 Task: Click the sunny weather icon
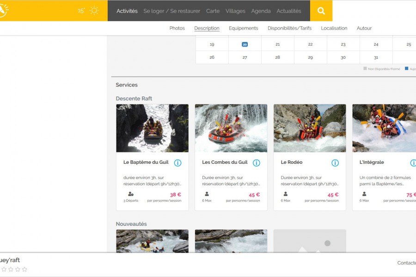(94, 11)
